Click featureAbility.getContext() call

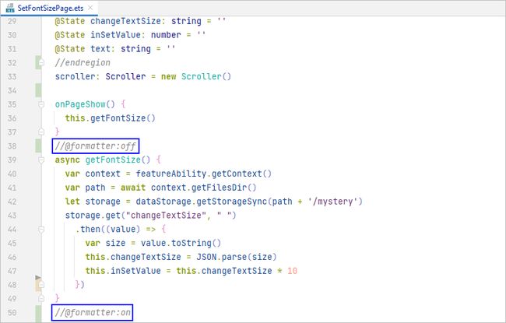tap(203, 174)
